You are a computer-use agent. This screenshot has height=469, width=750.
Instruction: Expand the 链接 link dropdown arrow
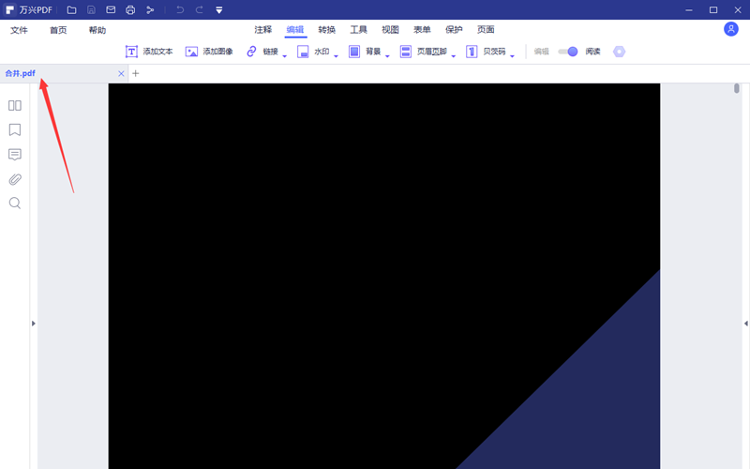[284, 55]
